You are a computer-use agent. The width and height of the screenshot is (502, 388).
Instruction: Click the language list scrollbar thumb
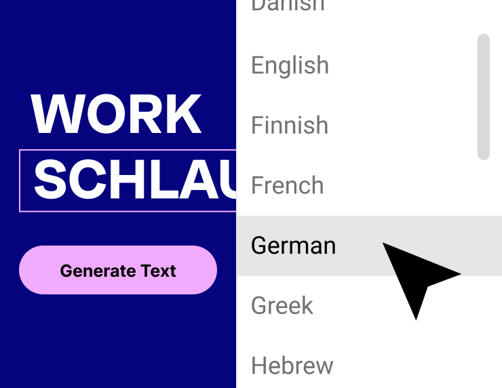(484, 97)
